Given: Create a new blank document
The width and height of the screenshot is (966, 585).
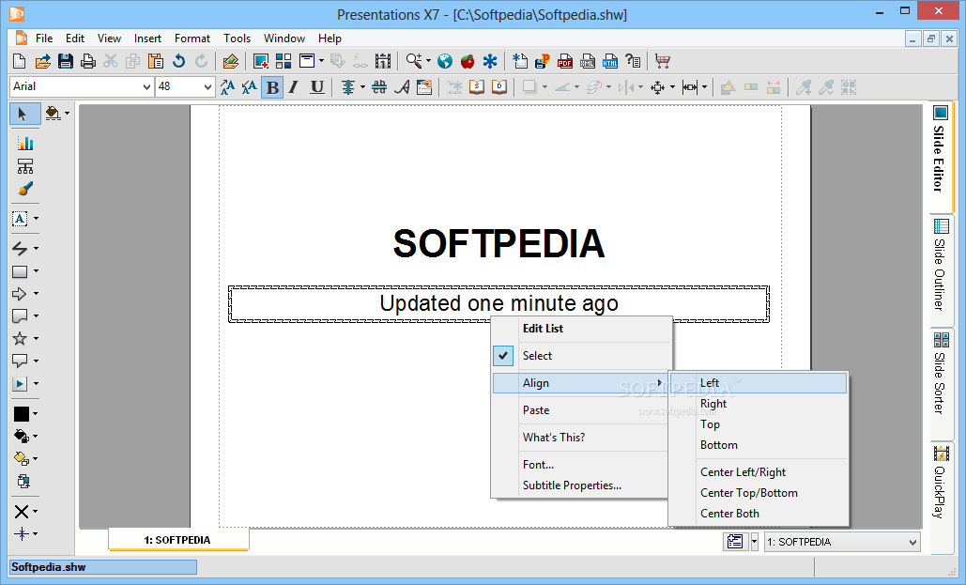Looking at the screenshot, I should 19,61.
